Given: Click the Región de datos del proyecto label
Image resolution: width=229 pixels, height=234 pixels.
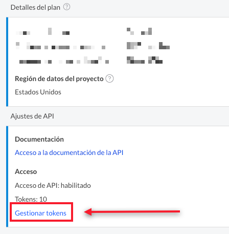Looking at the screenshot, I should pos(59,79).
